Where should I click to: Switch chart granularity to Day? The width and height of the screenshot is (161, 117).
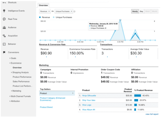142,11
